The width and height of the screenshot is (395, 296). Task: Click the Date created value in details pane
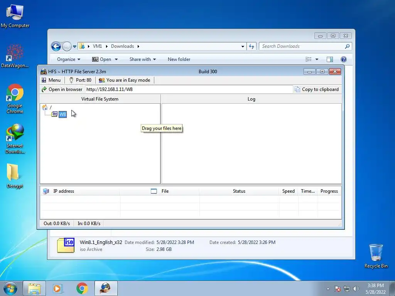(x=257, y=242)
